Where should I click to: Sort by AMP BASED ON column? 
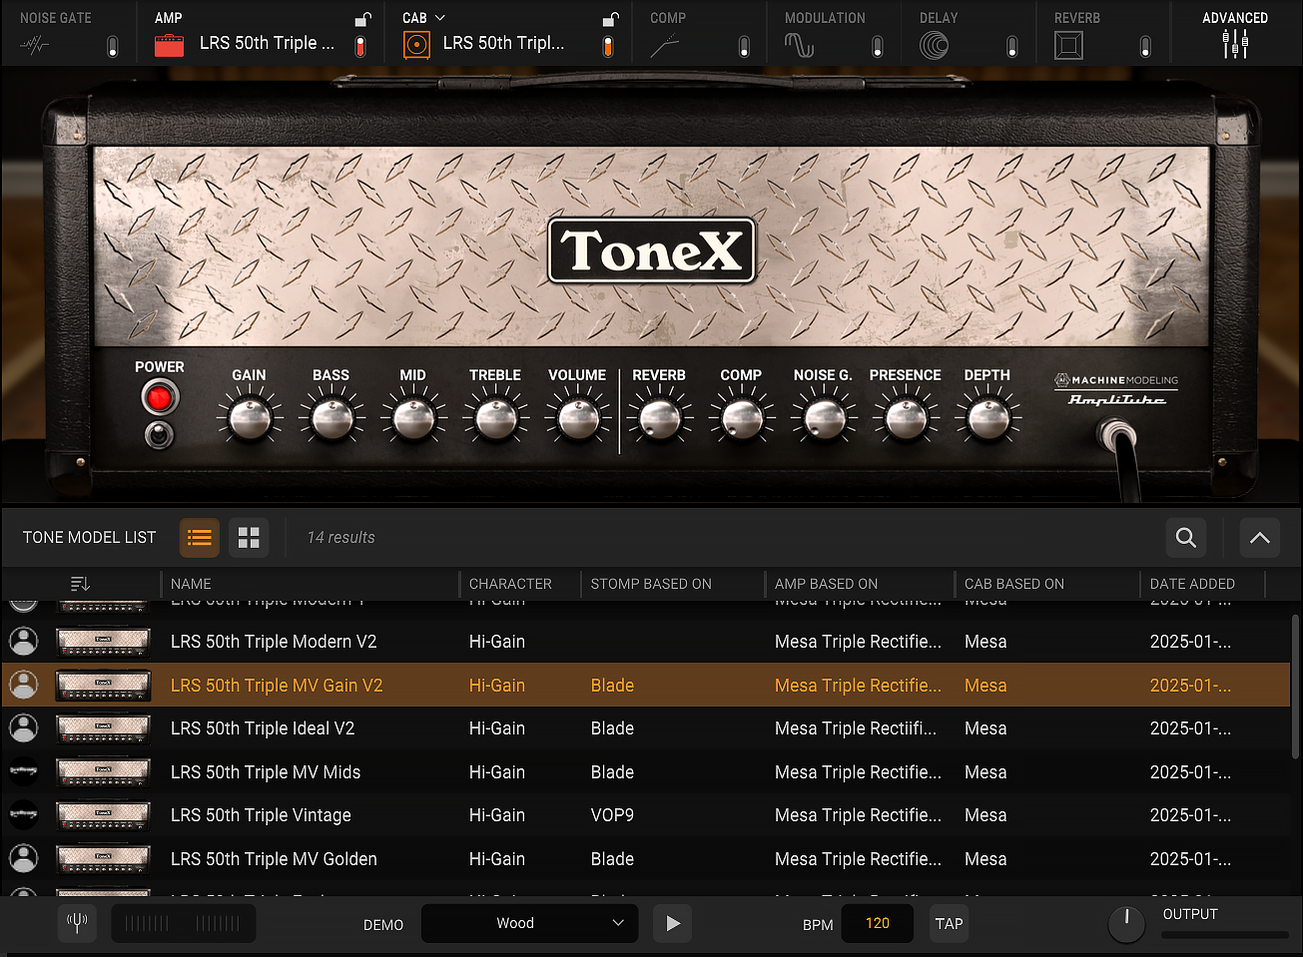(x=827, y=584)
